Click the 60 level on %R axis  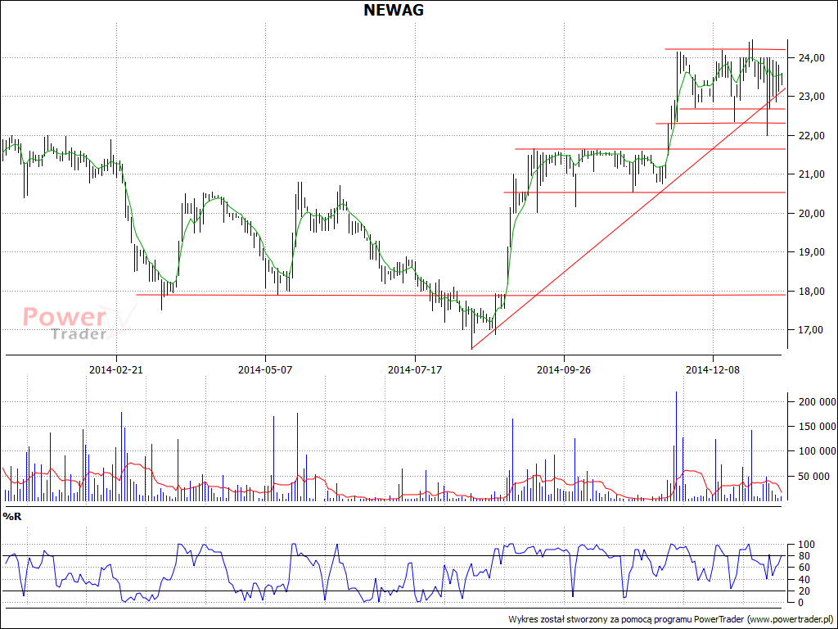click(805, 568)
